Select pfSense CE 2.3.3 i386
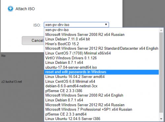The image size is (165, 122). pyautogui.click(x=101, y=91)
